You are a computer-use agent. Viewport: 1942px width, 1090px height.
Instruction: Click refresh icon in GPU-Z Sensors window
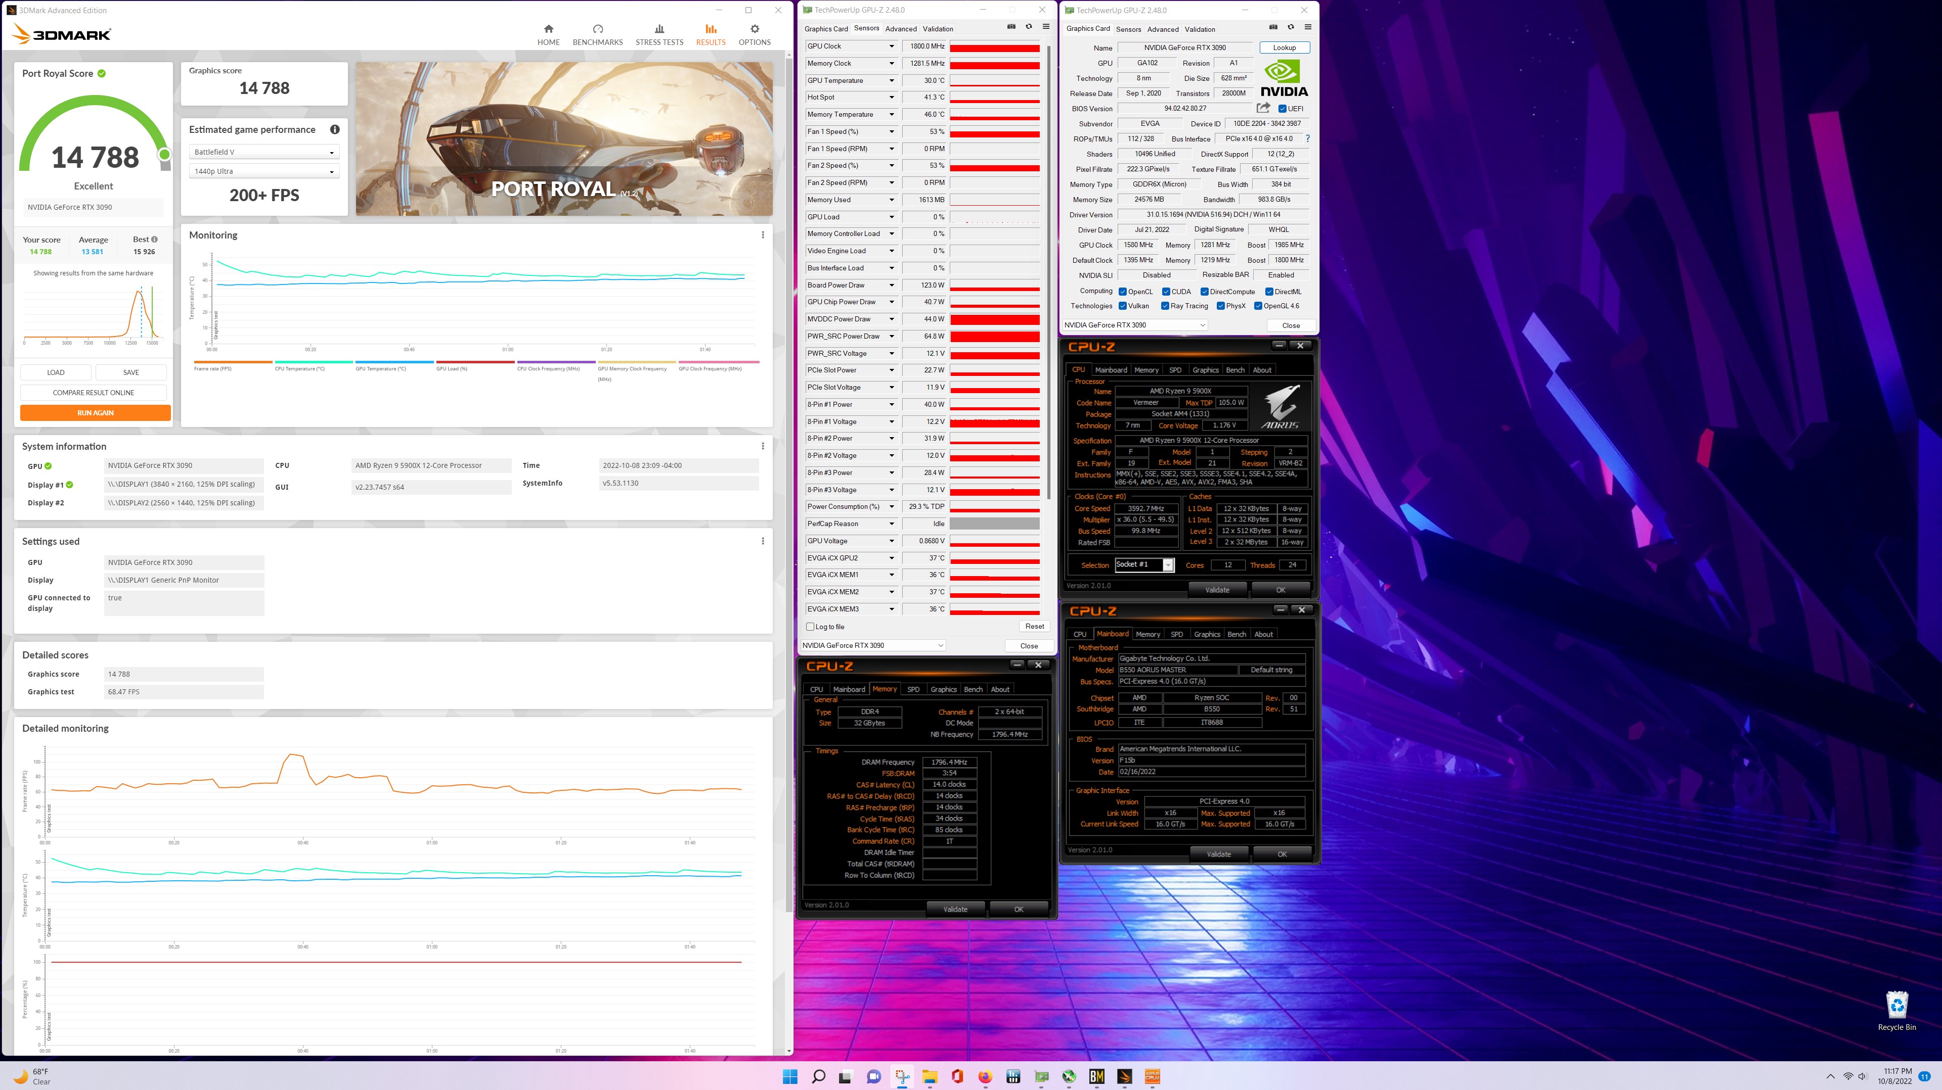pyautogui.click(x=1028, y=27)
